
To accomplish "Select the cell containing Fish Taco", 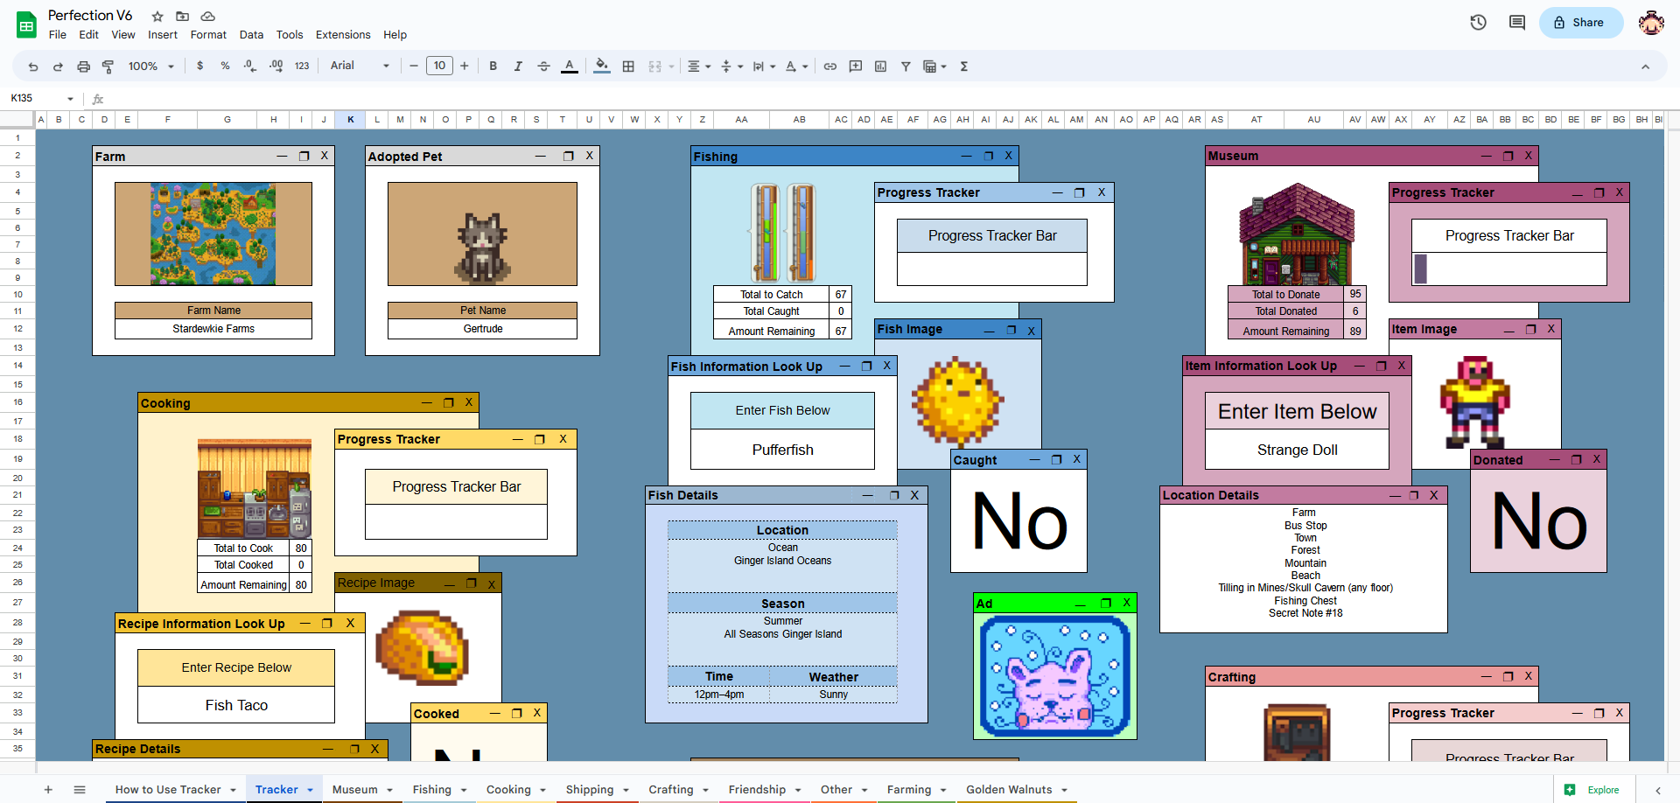I will (x=236, y=705).
